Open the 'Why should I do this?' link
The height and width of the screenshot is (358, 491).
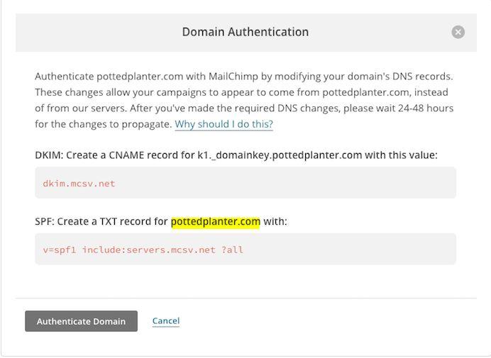(224, 124)
